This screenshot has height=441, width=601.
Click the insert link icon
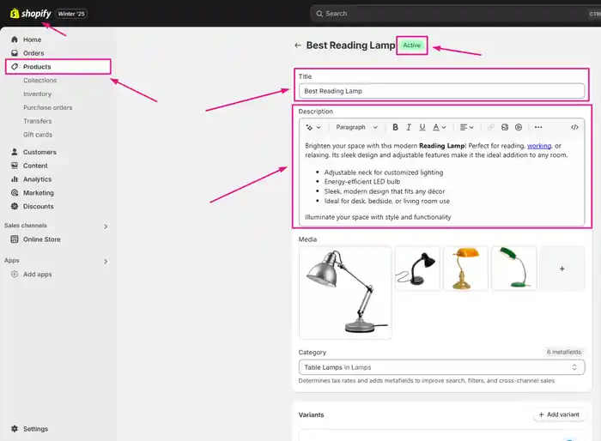[490, 127]
